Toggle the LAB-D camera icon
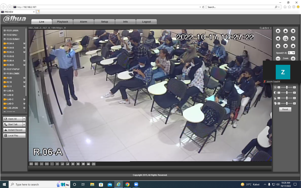 coord(5,103)
